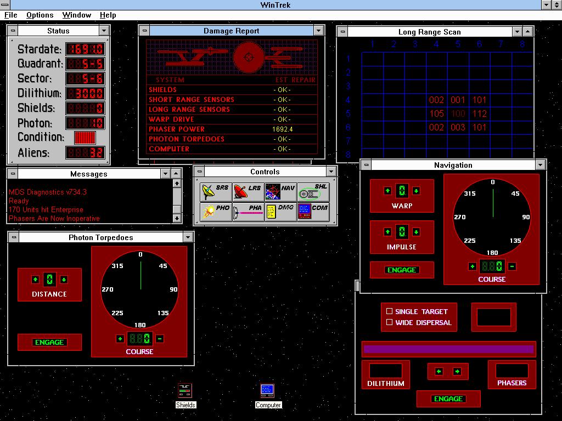Click the red Condition indicator in Status

point(85,138)
